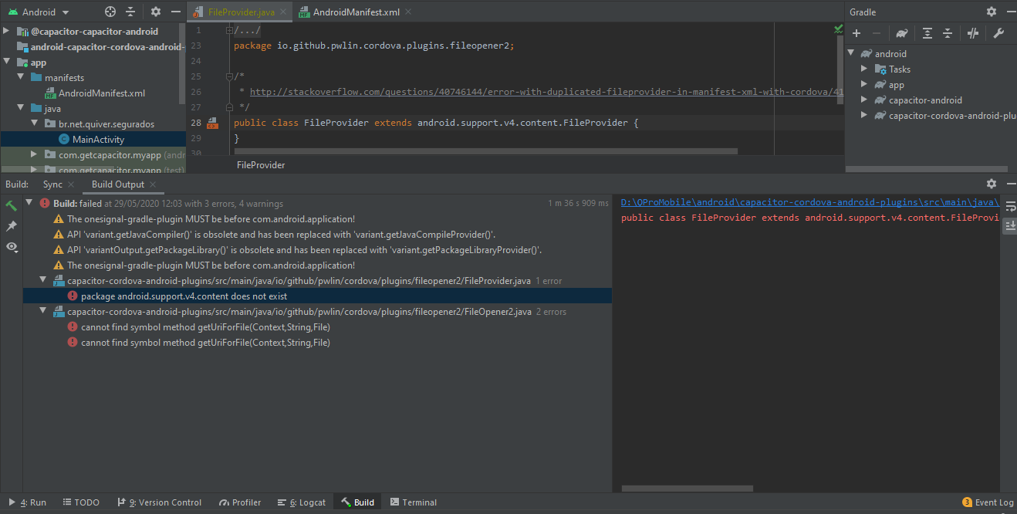Expand all nodes using the Gradle panel icon
This screenshot has height=514, width=1017.
pos(927,32)
